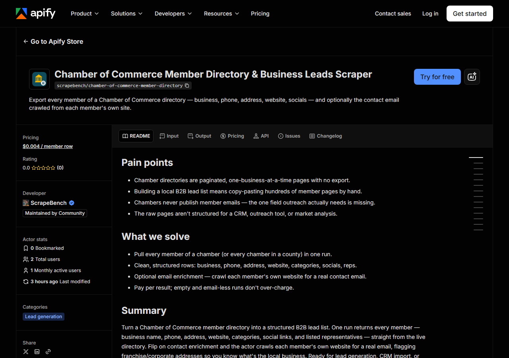509x358 pixels.
Task: Open the ScrapeBench developer profile
Action: pyautogui.click(x=49, y=203)
